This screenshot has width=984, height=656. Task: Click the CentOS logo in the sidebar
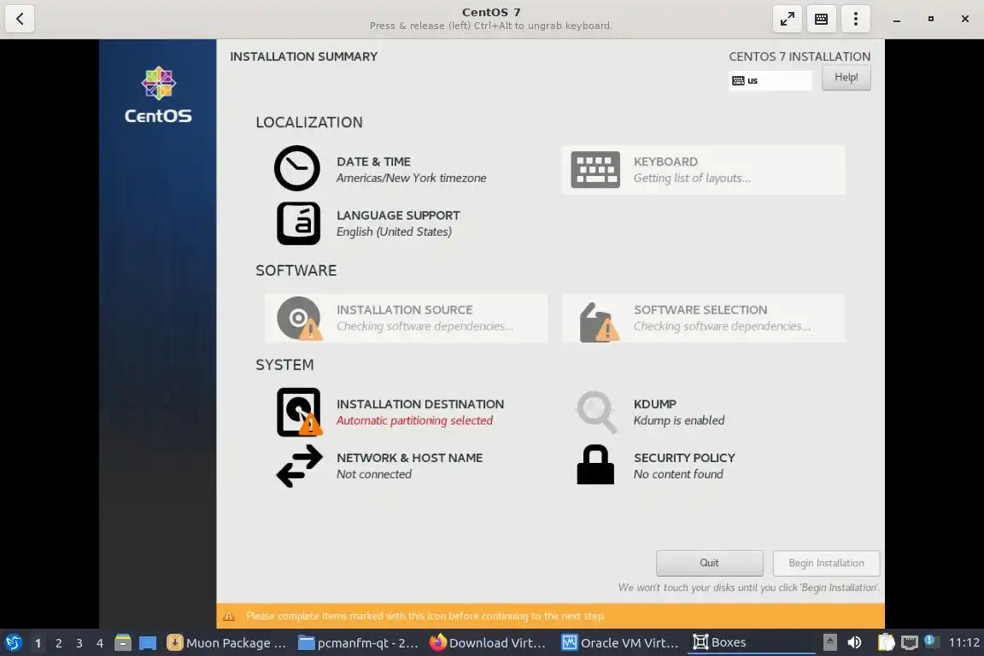coord(158,96)
